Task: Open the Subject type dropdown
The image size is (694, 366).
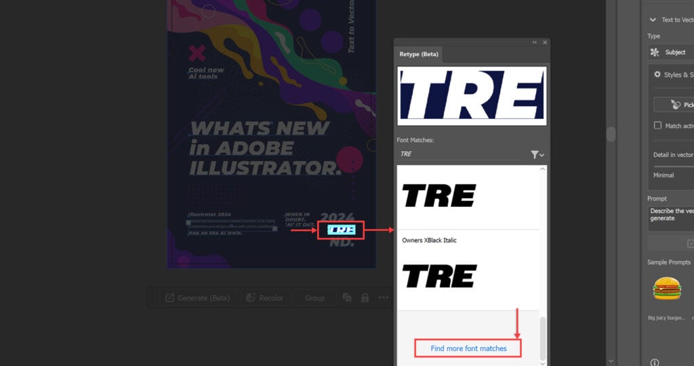Action: coord(671,52)
